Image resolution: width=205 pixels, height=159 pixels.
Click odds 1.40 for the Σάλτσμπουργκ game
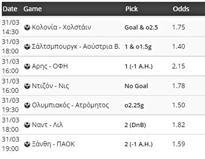pyautogui.click(x=179, y=47)
